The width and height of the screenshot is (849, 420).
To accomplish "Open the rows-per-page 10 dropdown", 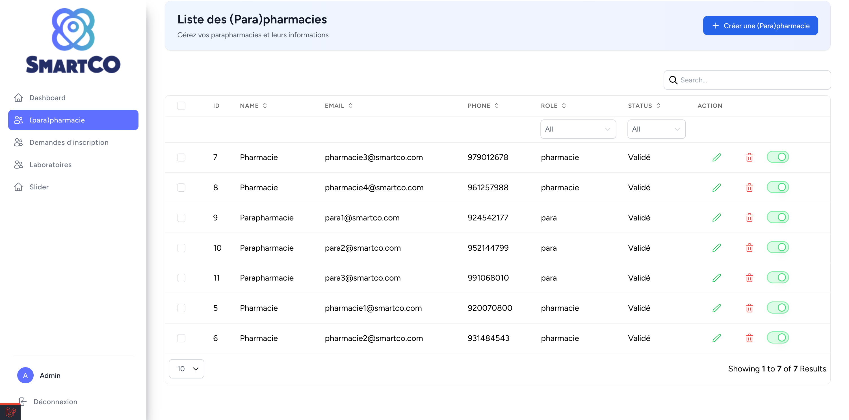I will tap(187, 369).
